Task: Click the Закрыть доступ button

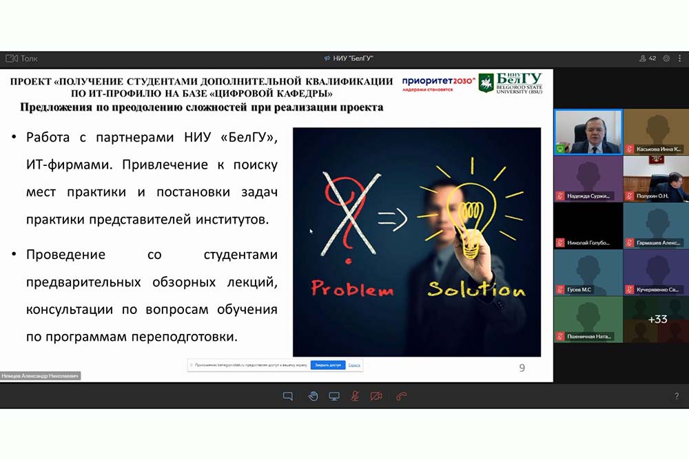Action: pos(328,365)
